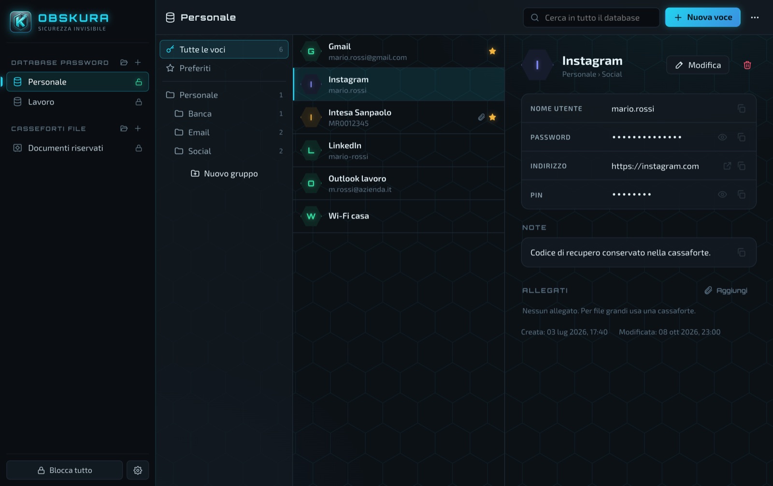Click the Personale › Social breadcrumb
773x486 pixels.
(592, 74)
